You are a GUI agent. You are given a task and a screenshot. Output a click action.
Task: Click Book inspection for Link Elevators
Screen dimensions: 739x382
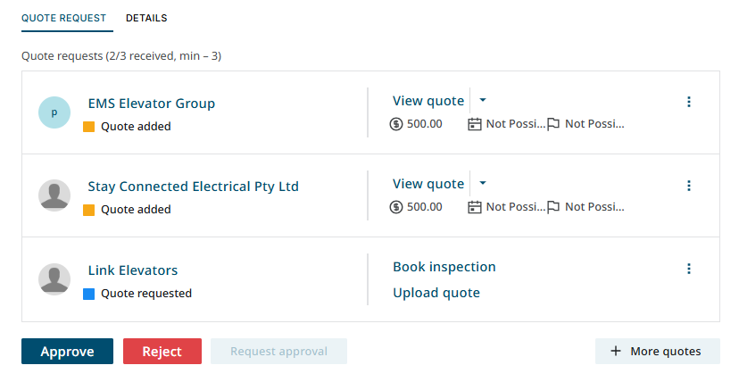pos(444,267)
